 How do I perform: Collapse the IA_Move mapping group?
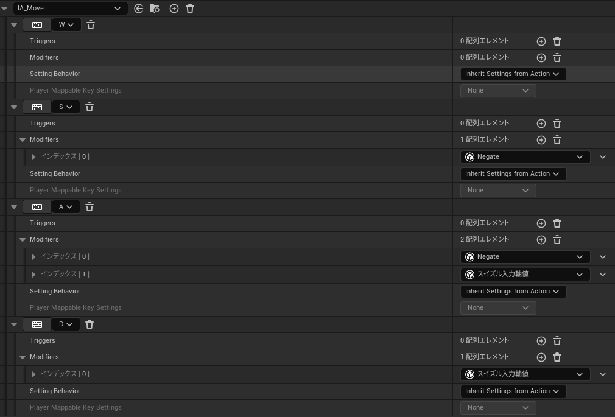pos(4,9)
